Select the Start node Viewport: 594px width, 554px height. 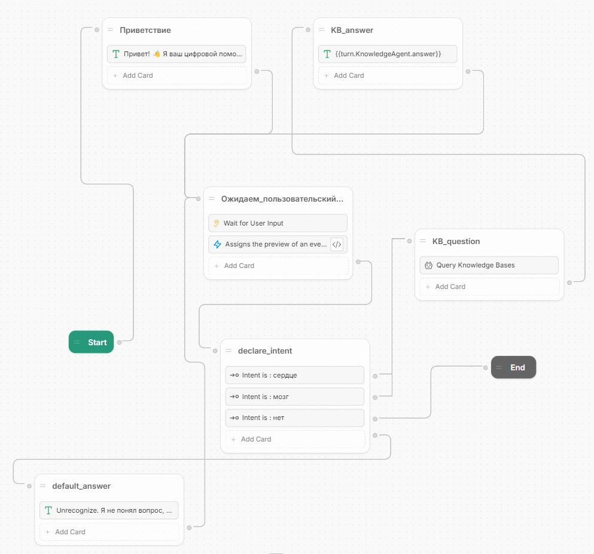coord(91,342)
